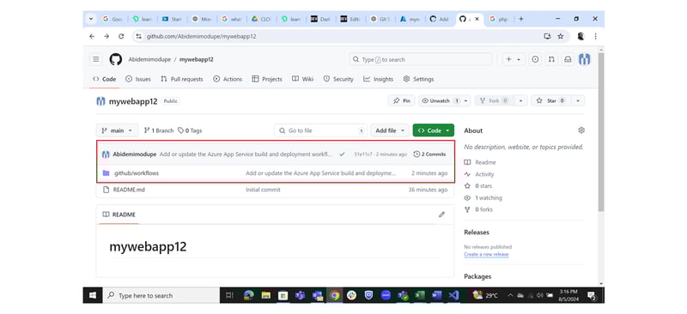Viewport: 687px width, 314px height.
Task: Click Create a new release link
Action: (486, 255)
